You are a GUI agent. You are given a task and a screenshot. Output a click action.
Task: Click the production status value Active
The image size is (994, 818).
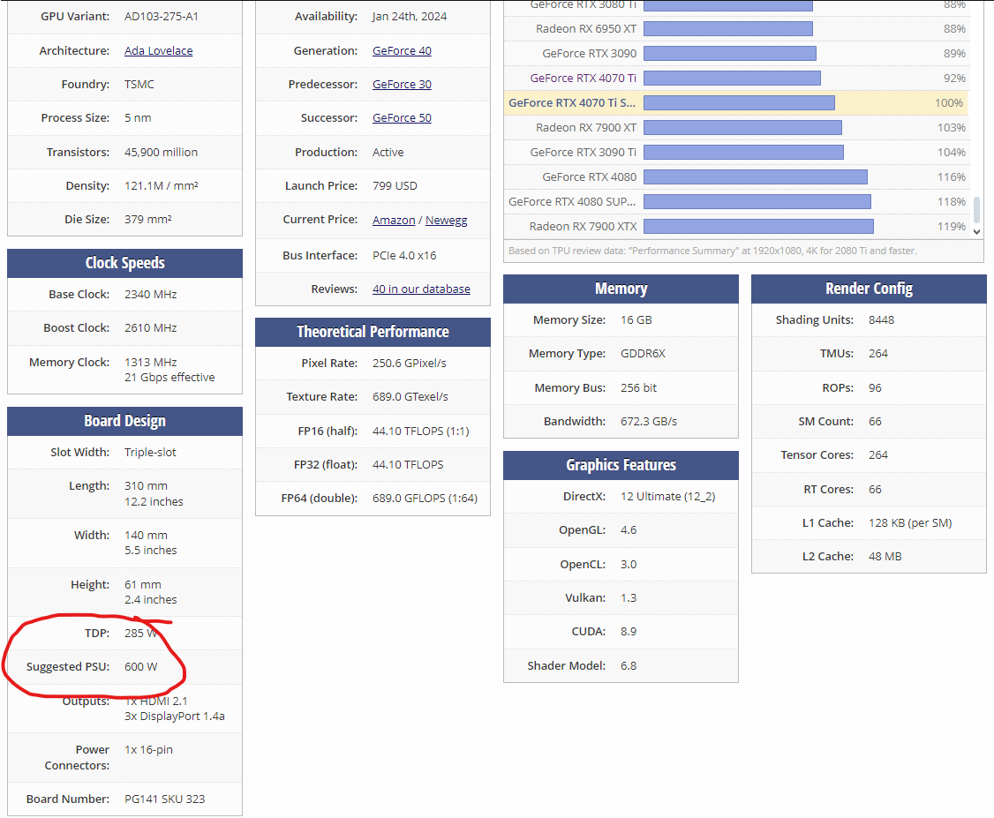(x=388, y=152)
